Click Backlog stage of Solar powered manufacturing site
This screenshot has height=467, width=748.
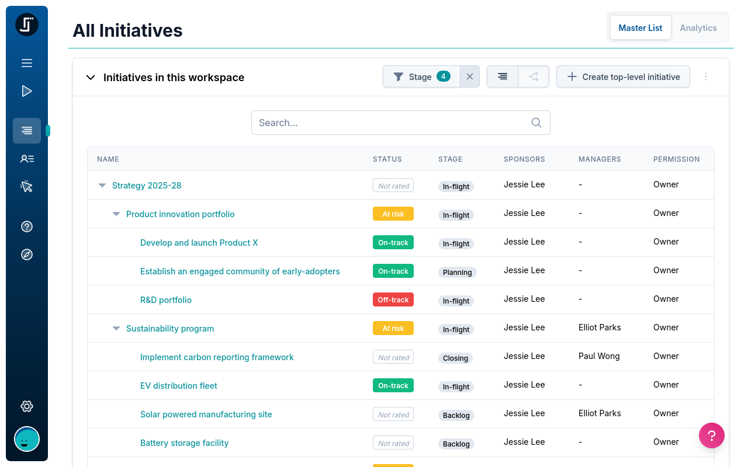456,416
